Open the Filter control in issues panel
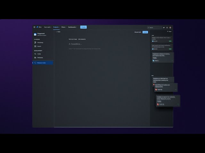The width and height of the screenshot is (205, 153). click(x=169, y=32)
